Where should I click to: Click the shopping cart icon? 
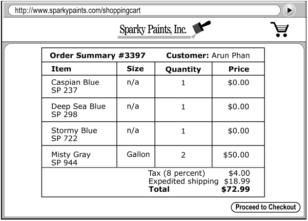(x=279, y=30)
